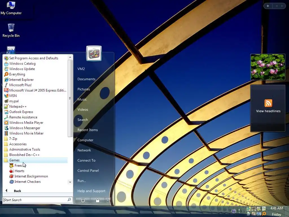289x217 pixels.
Task: Launch the Everything search program
Action: tap(35, 74)
